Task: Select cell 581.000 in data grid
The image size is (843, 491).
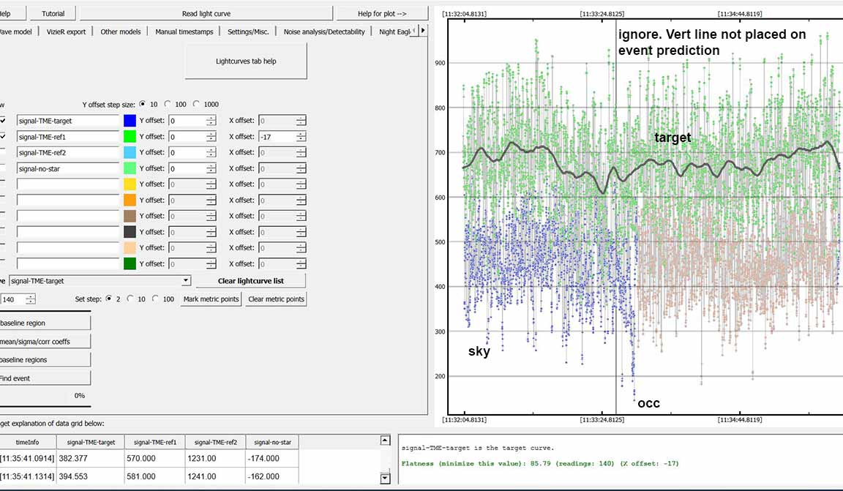Action: coord(155,476)
